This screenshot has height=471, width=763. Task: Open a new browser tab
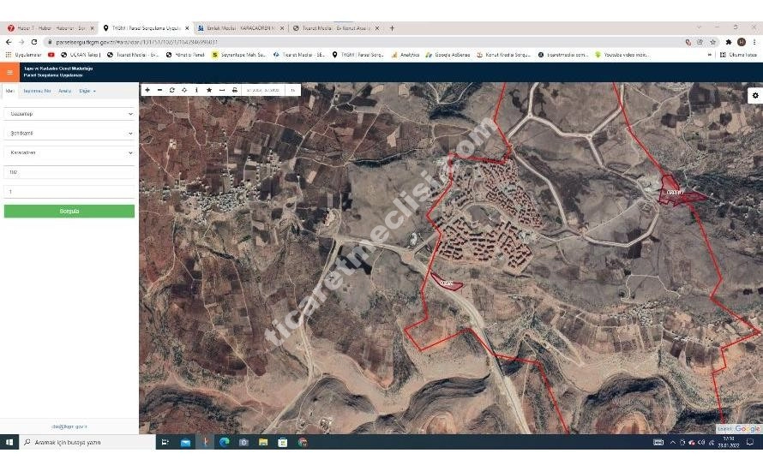coord(392,28)
